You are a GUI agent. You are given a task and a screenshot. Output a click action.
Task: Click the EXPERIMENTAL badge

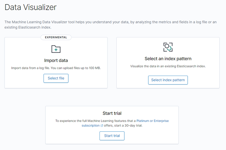[x=56, y=37]
